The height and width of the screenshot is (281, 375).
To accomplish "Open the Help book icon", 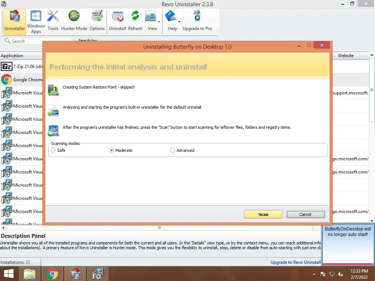I will [x=171, y=16].
